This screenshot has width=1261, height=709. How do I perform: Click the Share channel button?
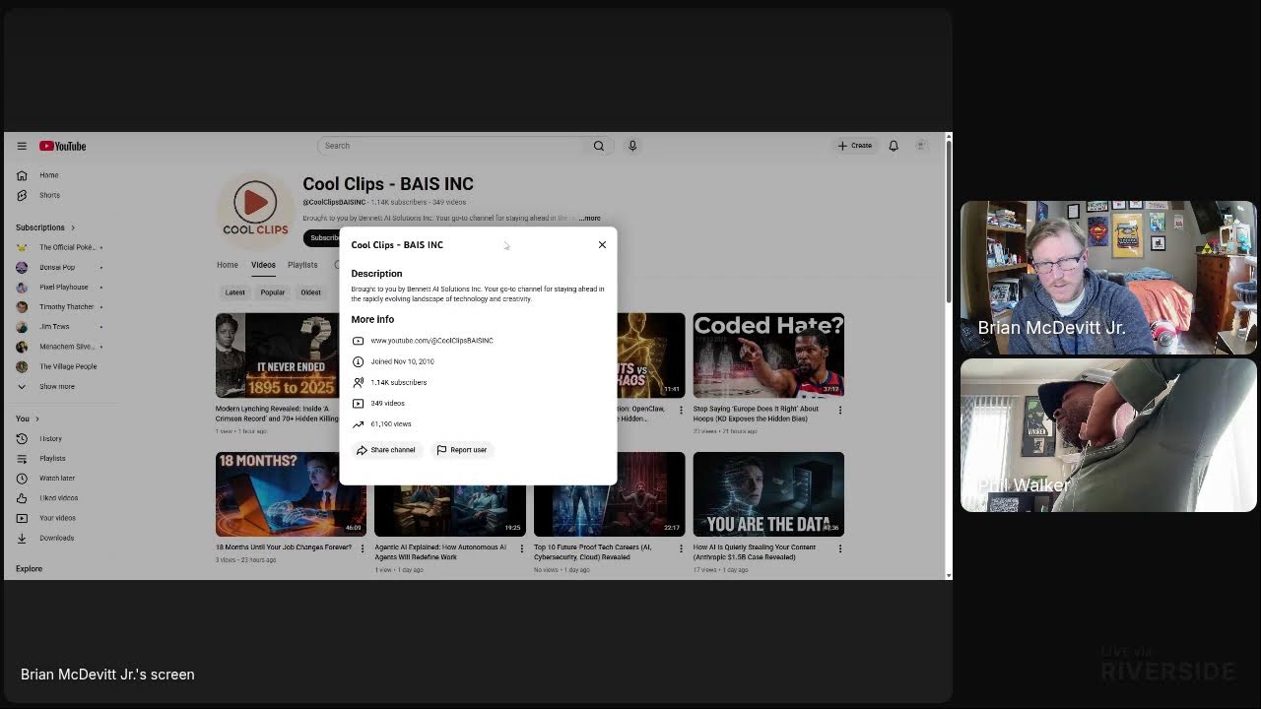pyautogui.click(x=386, y=450)
